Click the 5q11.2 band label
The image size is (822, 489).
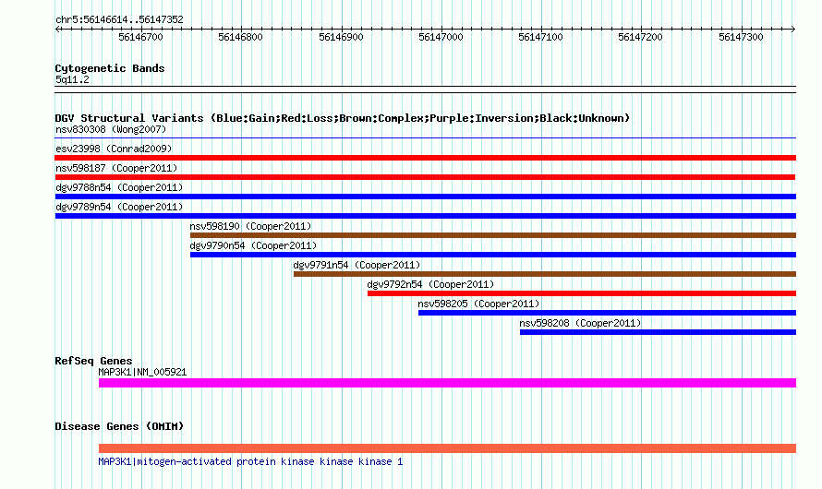click(x=72, y=79)
